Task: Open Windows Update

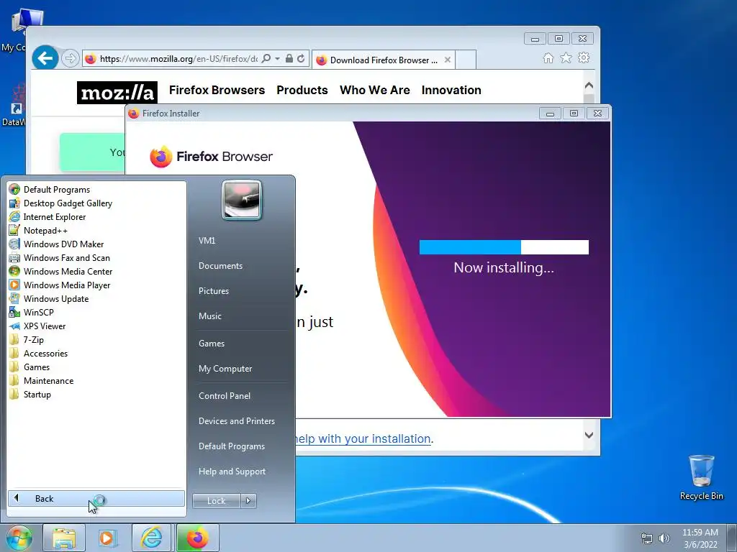Action: tap(49, 298)
